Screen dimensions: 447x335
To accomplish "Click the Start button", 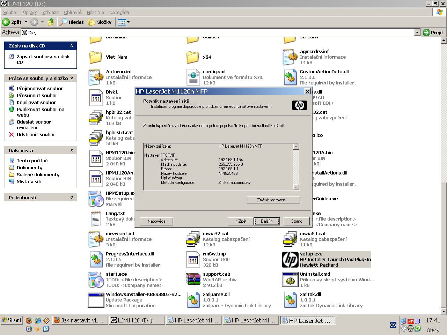I will 12,320.
